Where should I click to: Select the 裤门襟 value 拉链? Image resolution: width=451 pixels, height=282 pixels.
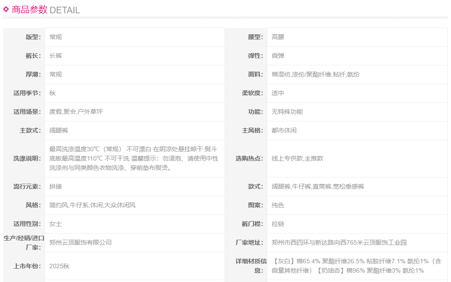click(278, 224)
